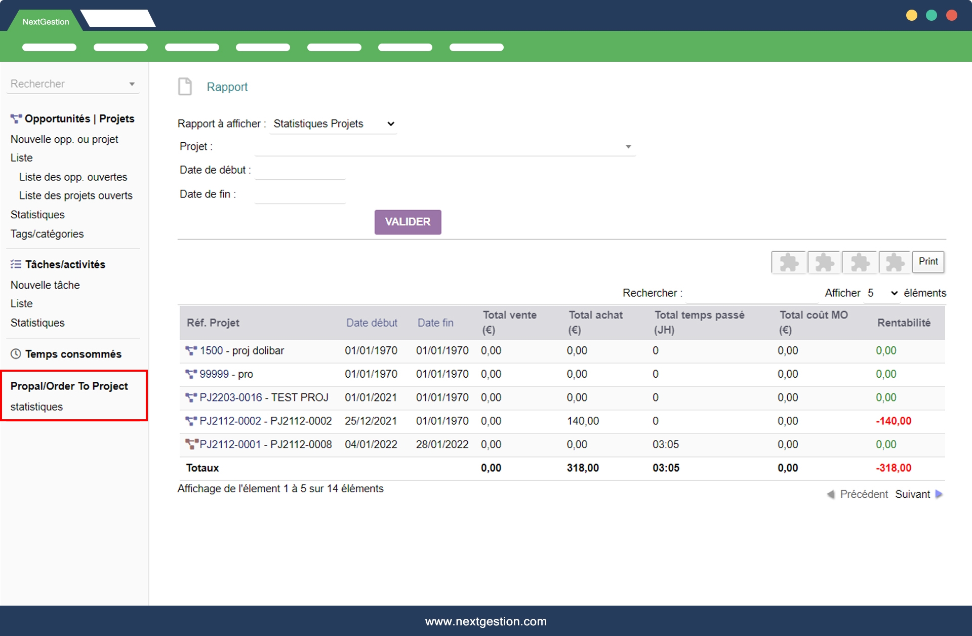The height and width of the screenshot is (636, 972).
Task: Click the Print button
Action: pyautogui.click(x=928, y=262)
